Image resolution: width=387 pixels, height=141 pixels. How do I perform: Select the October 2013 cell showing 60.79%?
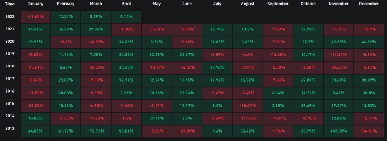(x=308, y=131)
